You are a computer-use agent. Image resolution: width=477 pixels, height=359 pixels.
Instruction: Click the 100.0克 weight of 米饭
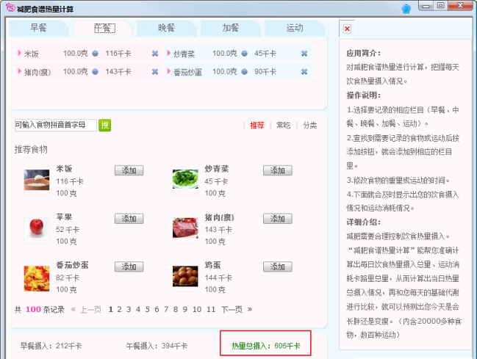click(75, 54)
